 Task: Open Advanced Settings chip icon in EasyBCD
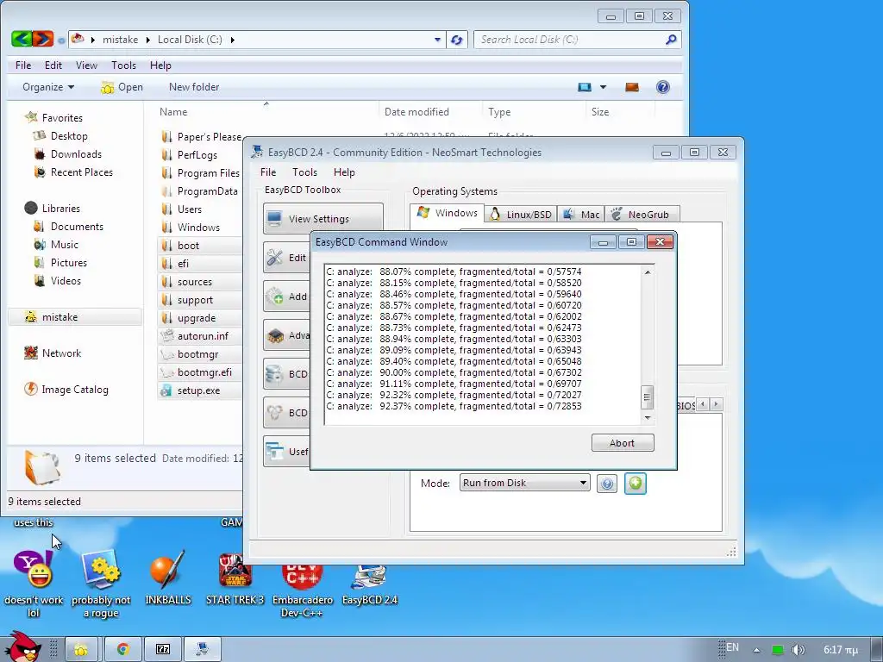(x=275, y=335)
